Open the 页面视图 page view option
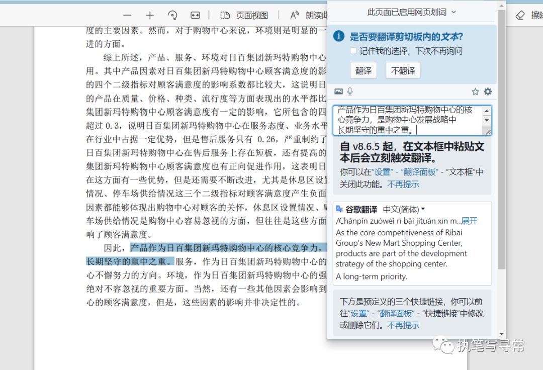 point(244,15)
